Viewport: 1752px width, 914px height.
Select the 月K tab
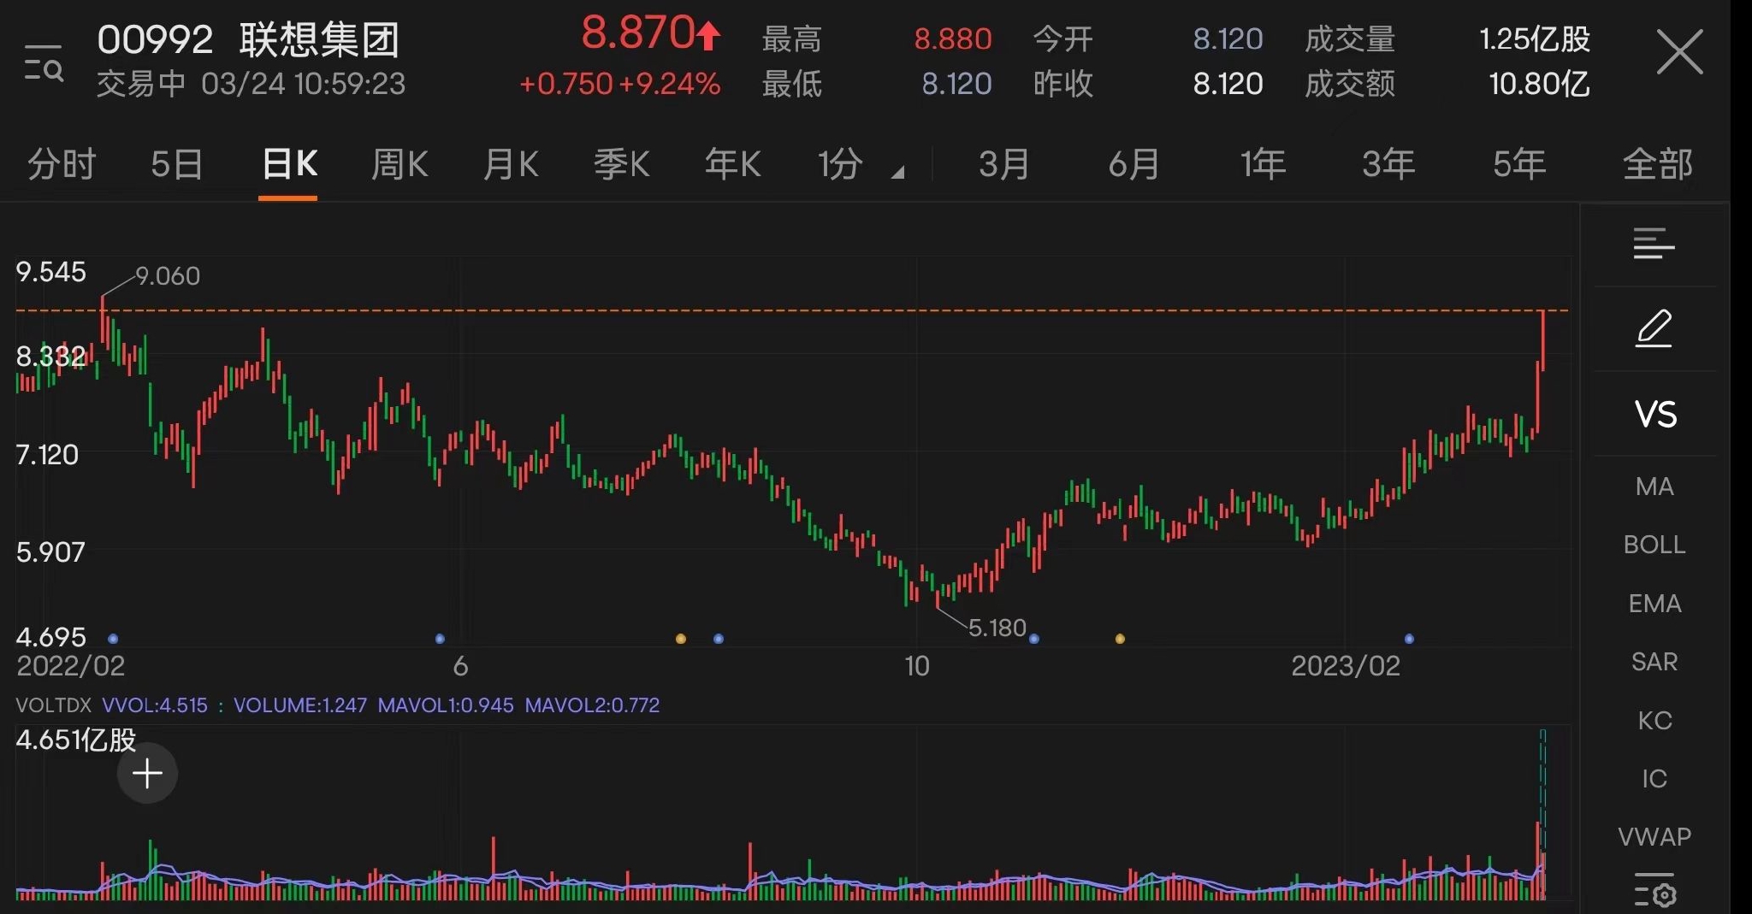[511, 163]
